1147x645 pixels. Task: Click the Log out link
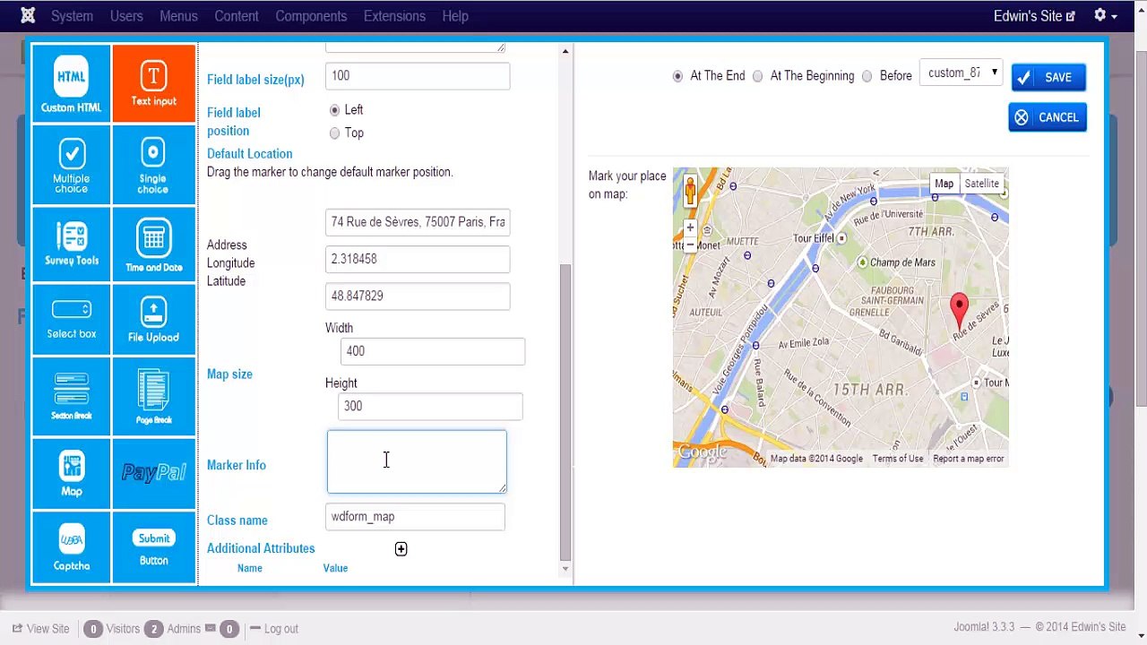pos(274,629)
